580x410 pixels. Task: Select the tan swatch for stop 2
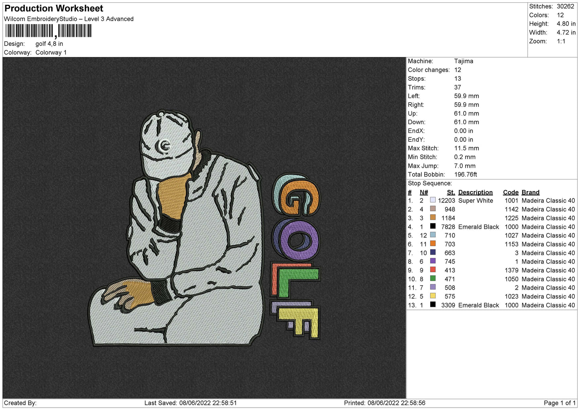pyautogui.click(x=433, y=209)
